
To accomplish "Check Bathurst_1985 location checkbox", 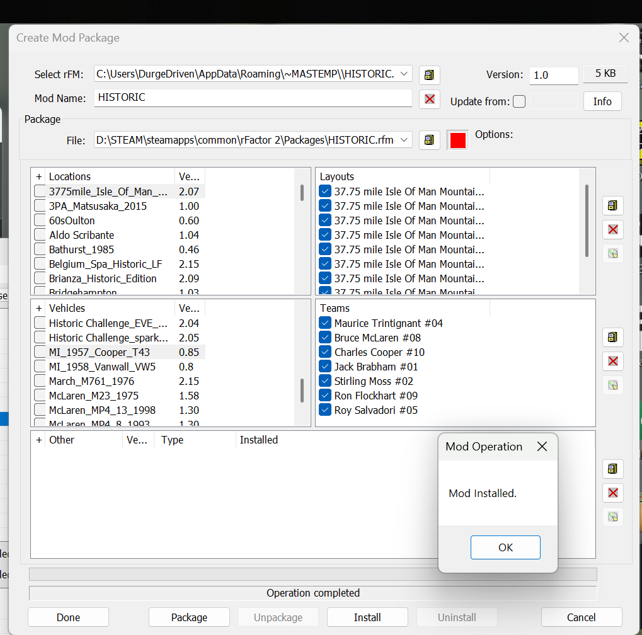I will [x=40, y=249].
